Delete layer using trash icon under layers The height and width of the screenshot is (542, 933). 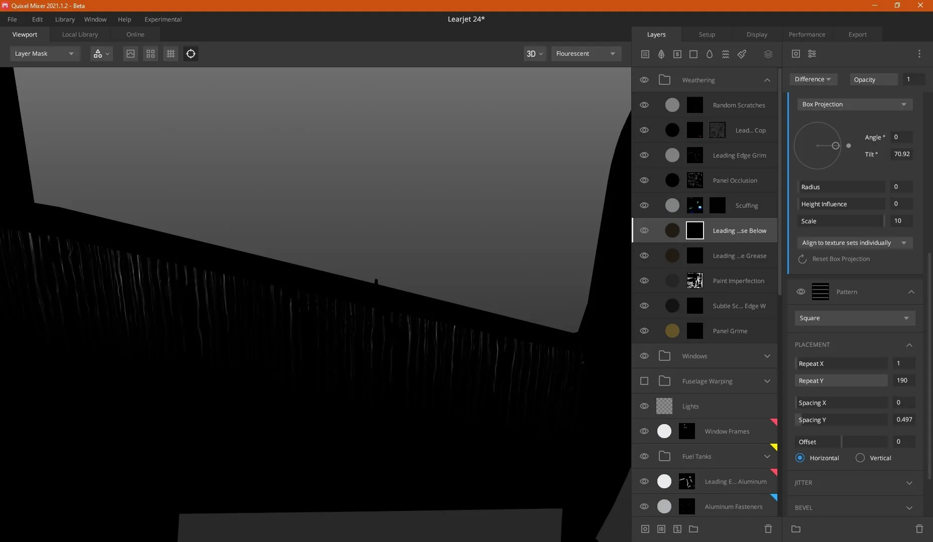coord(768,529)
